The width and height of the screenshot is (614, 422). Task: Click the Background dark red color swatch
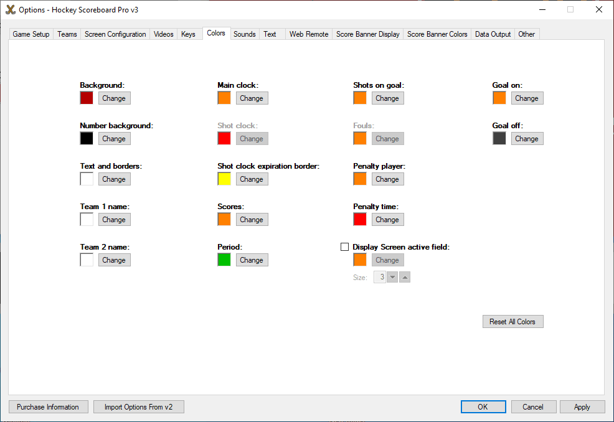point(87,98)
